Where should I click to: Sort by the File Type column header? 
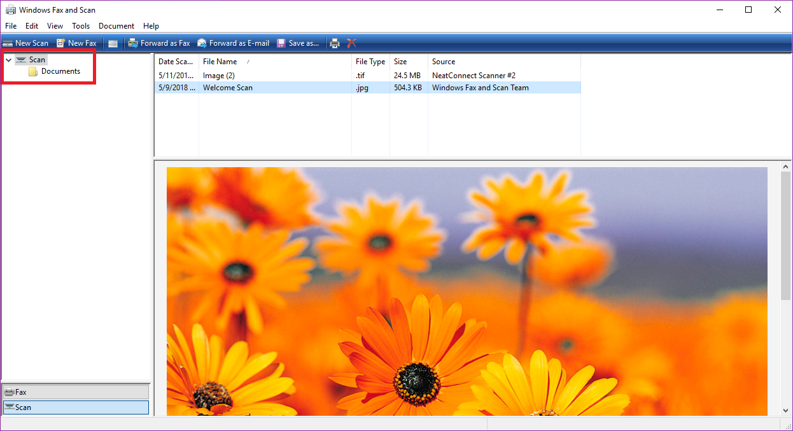click(370, 62)
